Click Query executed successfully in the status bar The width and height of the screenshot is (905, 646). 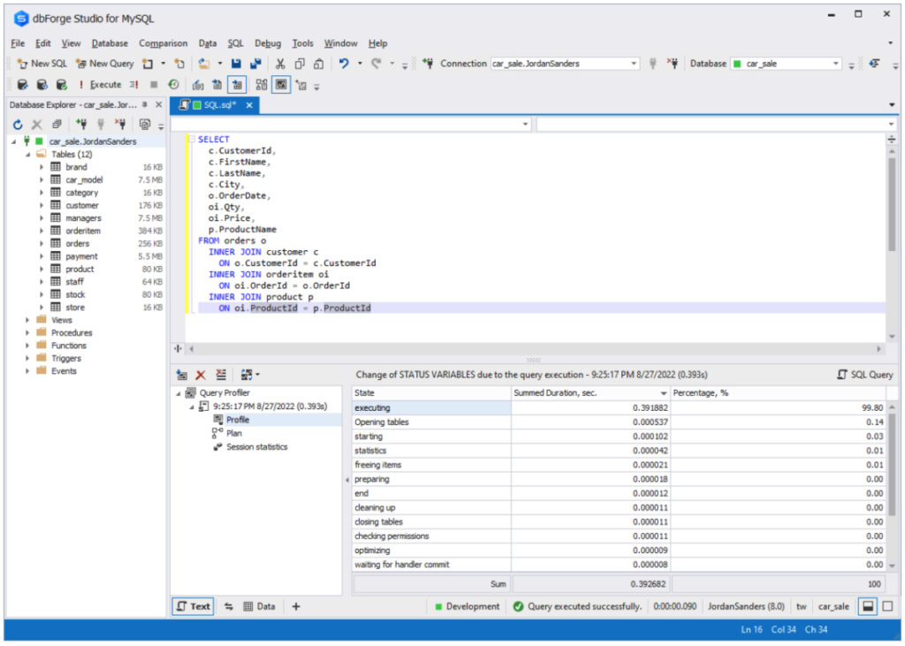tap(584, 606)
